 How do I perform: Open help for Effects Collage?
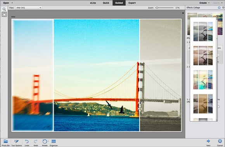coord(223,8)
